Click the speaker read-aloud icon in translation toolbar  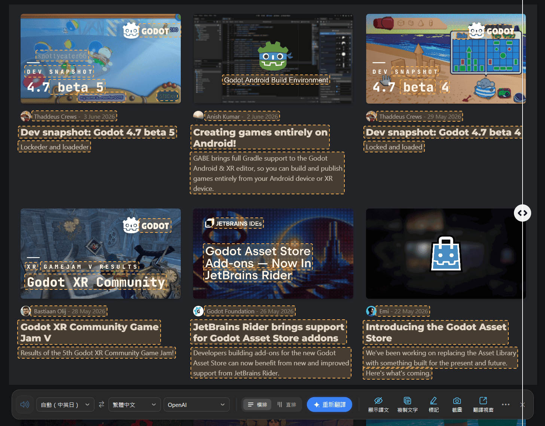coord(25,405)
